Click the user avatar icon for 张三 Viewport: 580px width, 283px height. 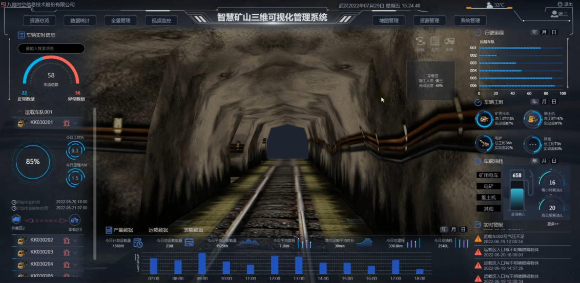[x=554, y=14]
